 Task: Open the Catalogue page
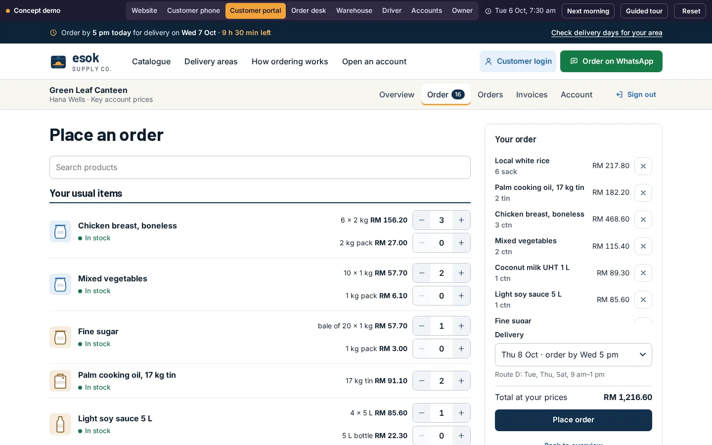tap(151, 62)
